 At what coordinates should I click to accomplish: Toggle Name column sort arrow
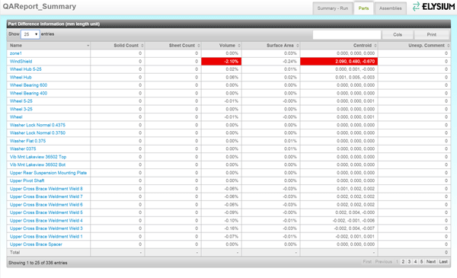click(88, 46)
